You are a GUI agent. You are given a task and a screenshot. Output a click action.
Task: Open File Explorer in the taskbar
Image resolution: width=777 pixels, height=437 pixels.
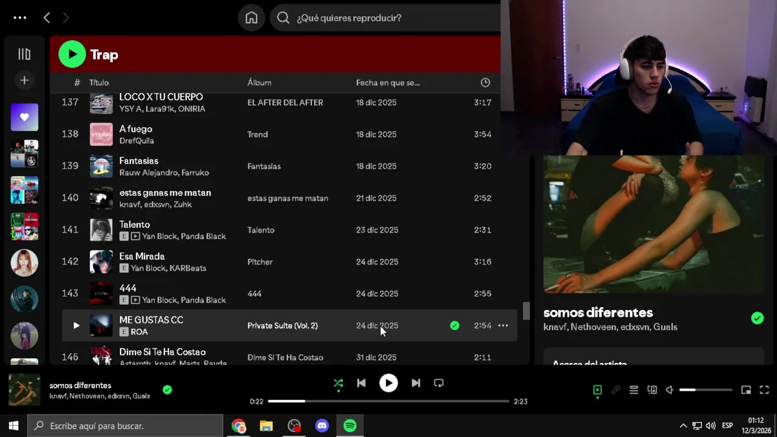(x=266, y=425)
